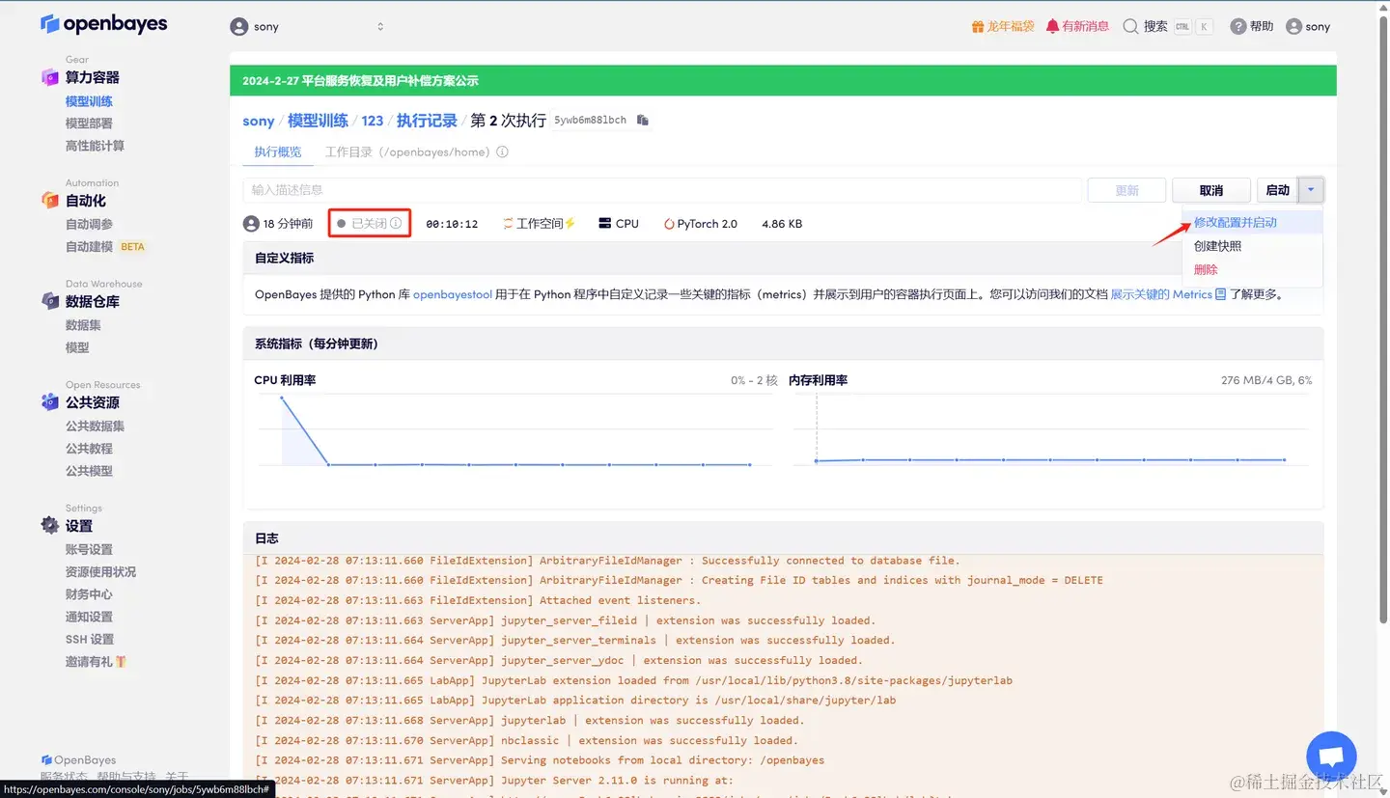Open 通知设置 in sidebar
Viewport: 1390px width, 798px height.
89,617
